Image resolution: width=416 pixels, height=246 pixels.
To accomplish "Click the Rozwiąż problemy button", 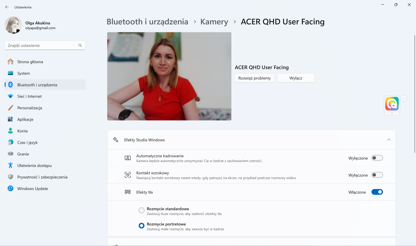I will (x=254, y=78).
